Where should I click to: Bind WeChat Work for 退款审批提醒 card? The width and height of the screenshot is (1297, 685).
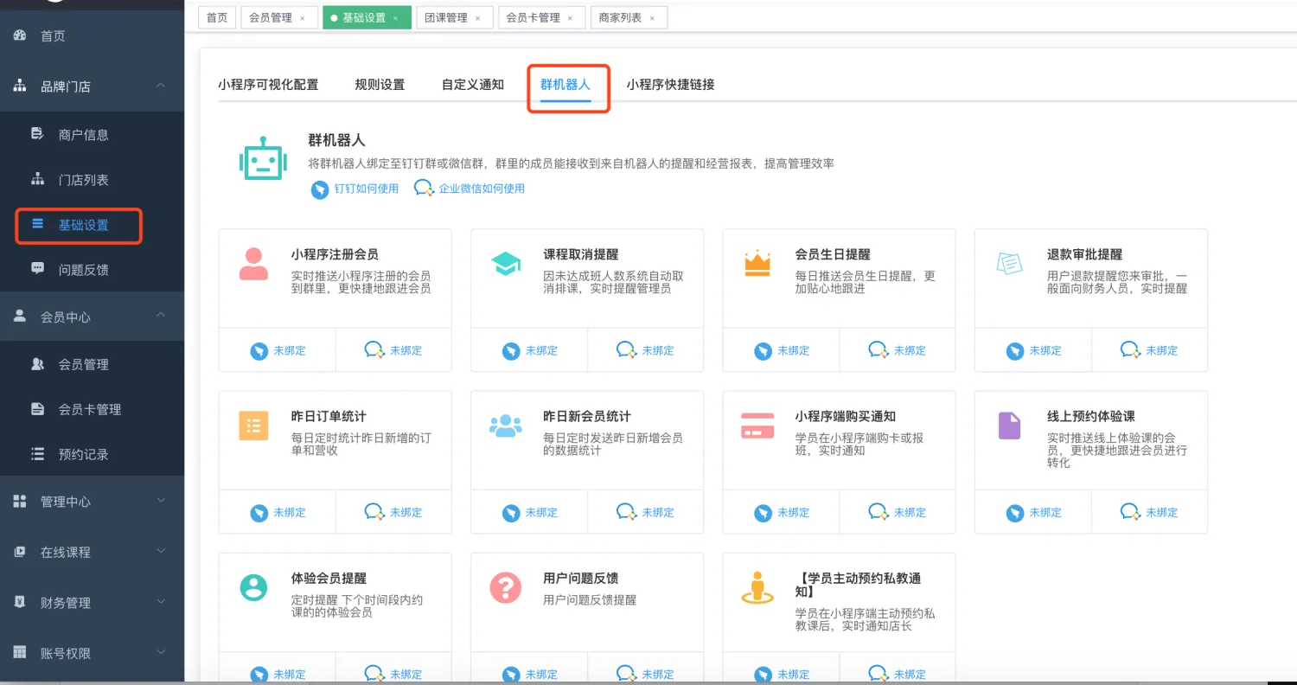1150,350
